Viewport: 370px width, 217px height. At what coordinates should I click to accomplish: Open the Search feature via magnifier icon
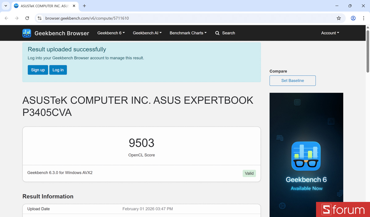217,33
